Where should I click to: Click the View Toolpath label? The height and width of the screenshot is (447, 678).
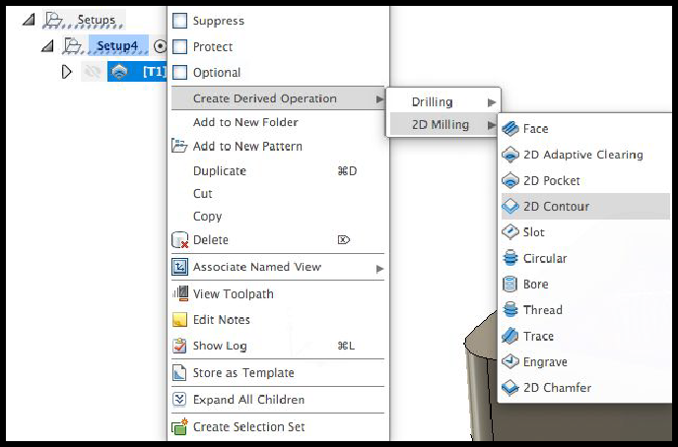(x=233, y=293)
